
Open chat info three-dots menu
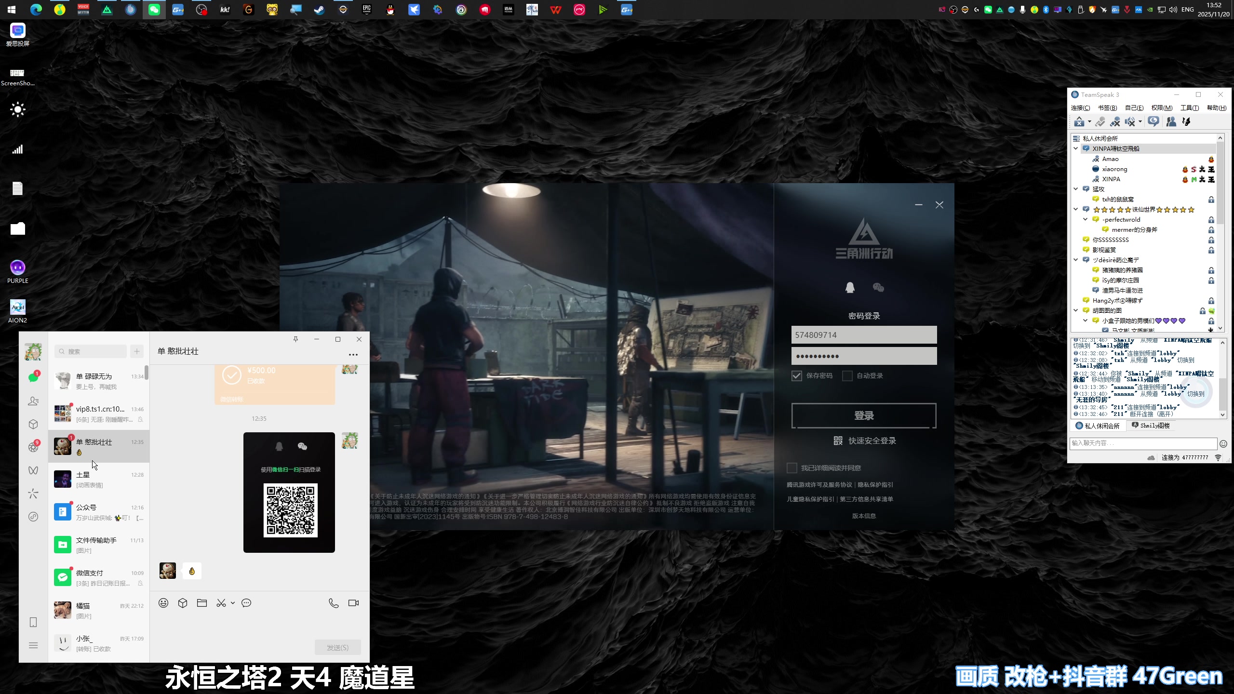353,355
